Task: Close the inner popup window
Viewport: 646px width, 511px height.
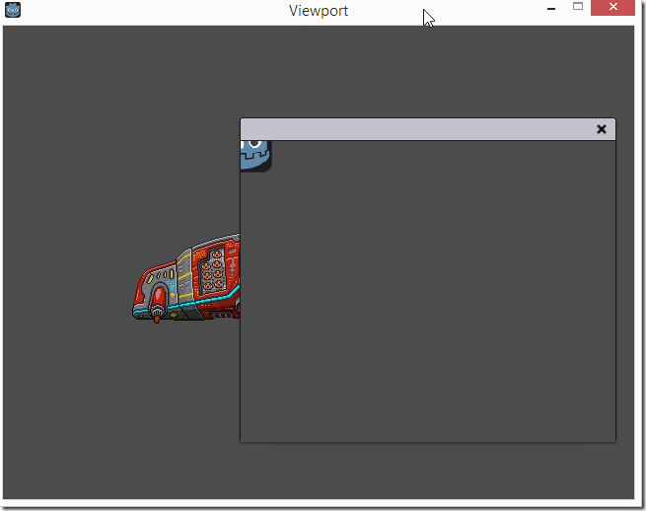Action: 601,129
